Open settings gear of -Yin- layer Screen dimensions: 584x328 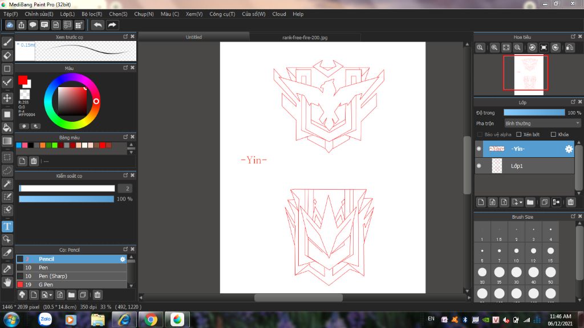569,149
